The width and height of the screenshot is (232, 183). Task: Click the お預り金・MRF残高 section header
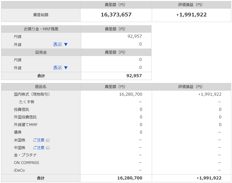[41, 29]
